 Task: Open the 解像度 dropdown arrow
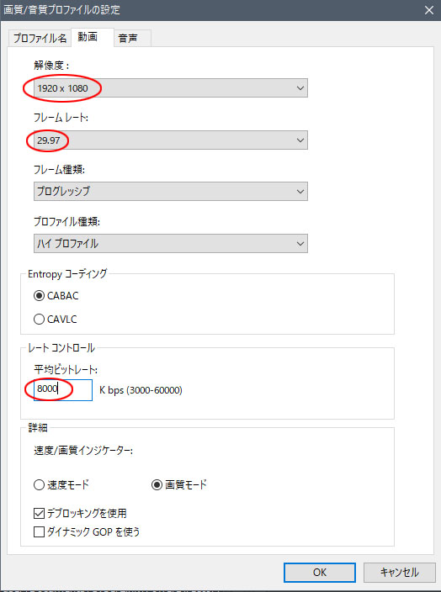300,88
